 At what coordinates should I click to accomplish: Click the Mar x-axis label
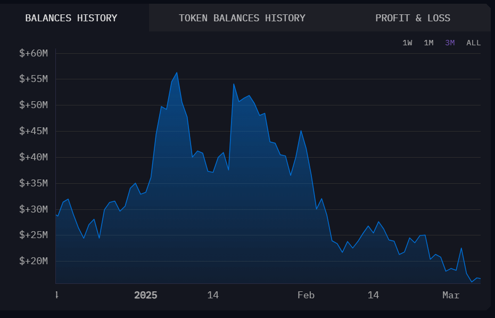pos(450,295)
